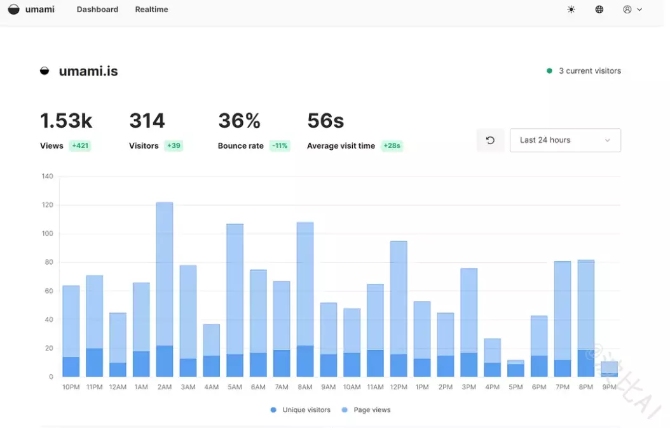Select the 12PM page views bar segment

click(399, 297)
